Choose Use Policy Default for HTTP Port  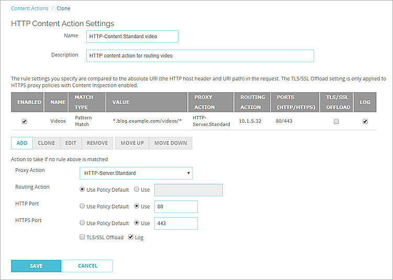tap(82, 206)
